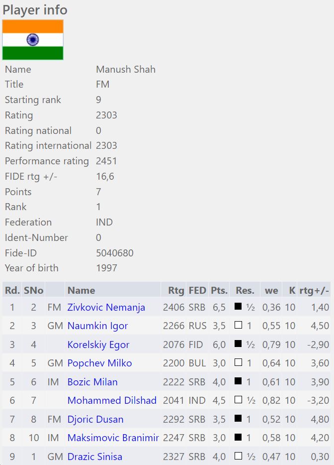Click white piece icon in round 9

(238, 456)
